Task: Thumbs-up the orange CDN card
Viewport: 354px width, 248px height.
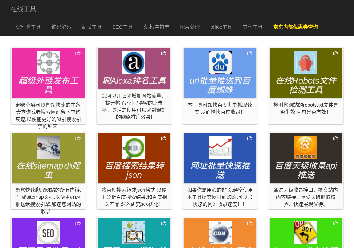Action: coord(250,223)
